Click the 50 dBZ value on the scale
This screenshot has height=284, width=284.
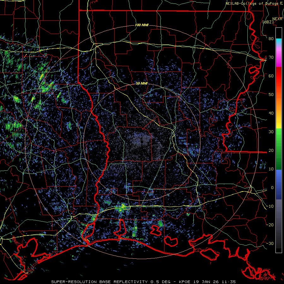271,95
